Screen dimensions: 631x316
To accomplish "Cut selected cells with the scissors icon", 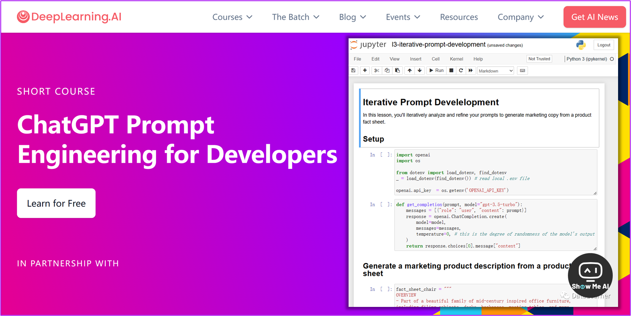I will (x=377, y=71).
